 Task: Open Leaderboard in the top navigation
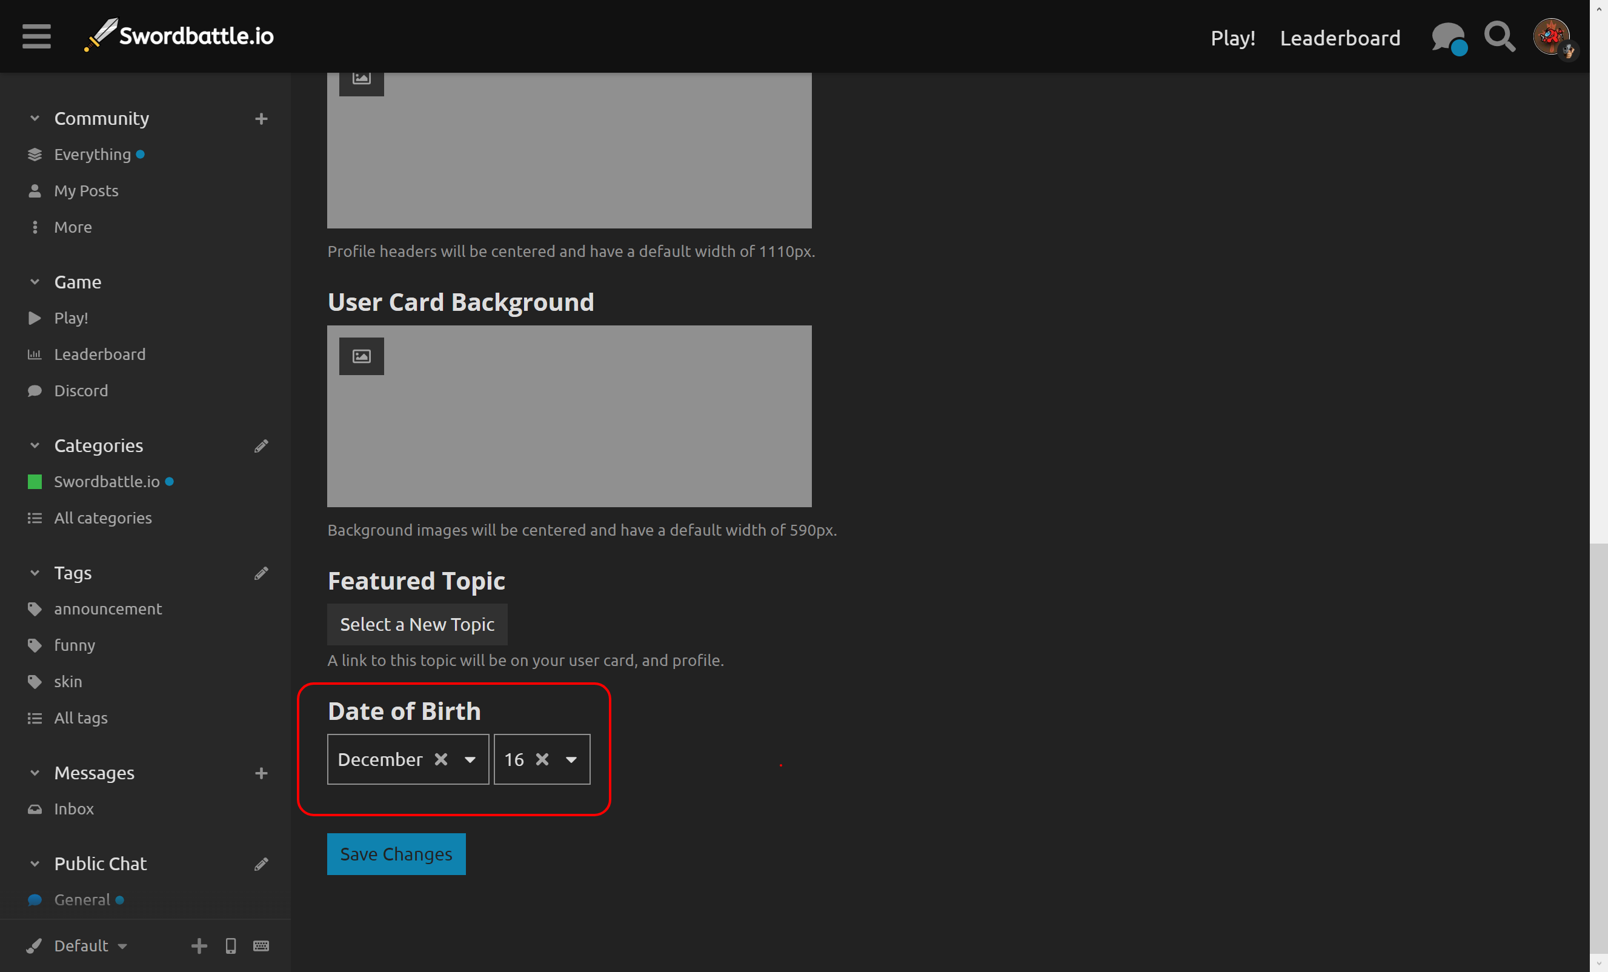pos(1340,38)
